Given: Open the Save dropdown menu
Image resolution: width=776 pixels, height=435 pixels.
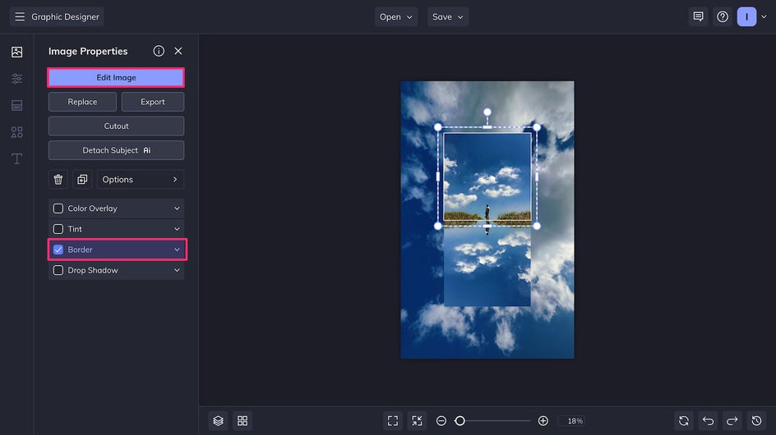Looking at the screenshot, I should (448, 16).
